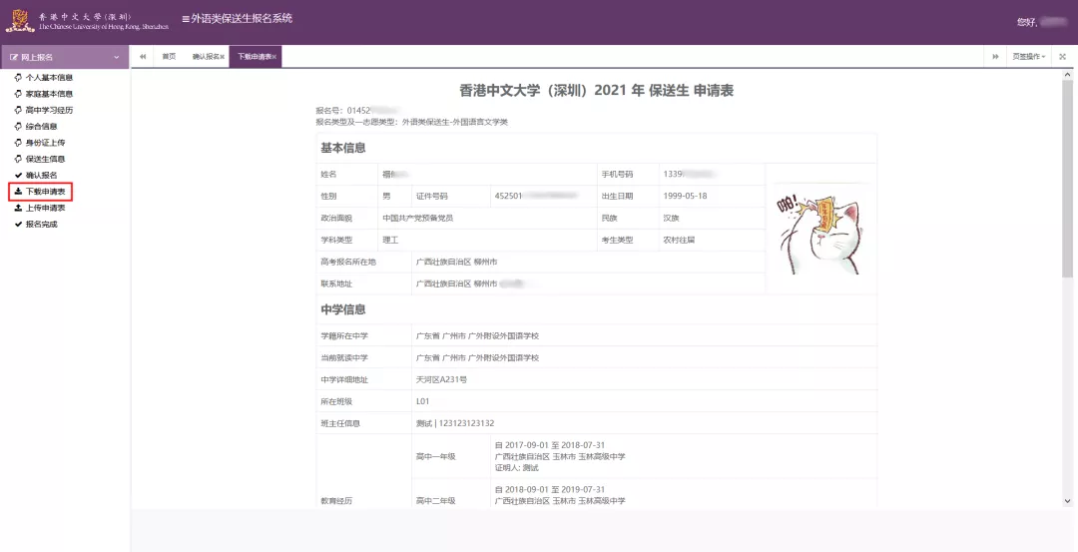Click 报名类型及一志愿类型 line
Image resolution: width=1078 pixels, height=552 pixels.
[411, 122]
